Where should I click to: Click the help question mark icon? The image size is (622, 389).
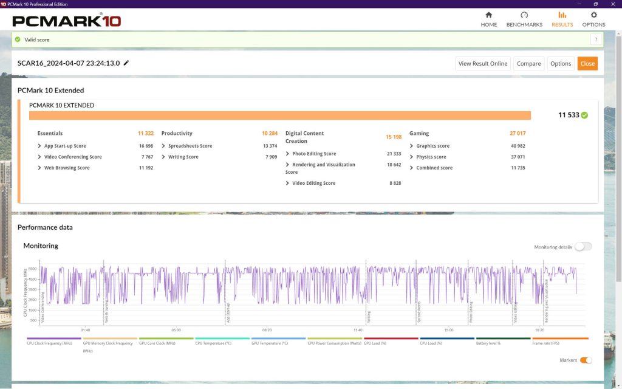point(596,40)
